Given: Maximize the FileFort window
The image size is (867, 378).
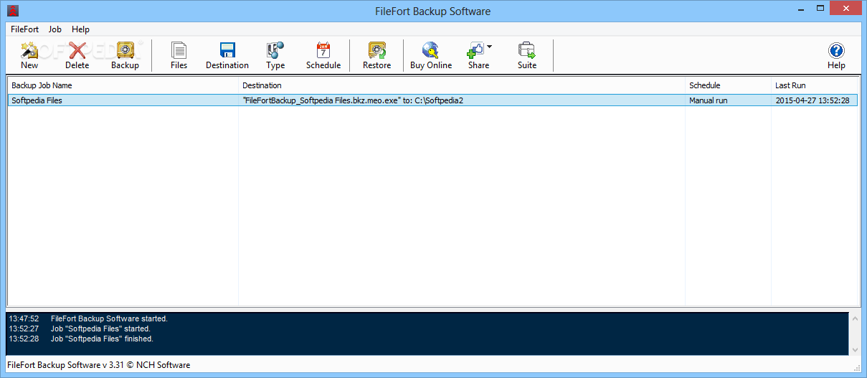Looking at the screenshot, I should click(x=822, y=10).
